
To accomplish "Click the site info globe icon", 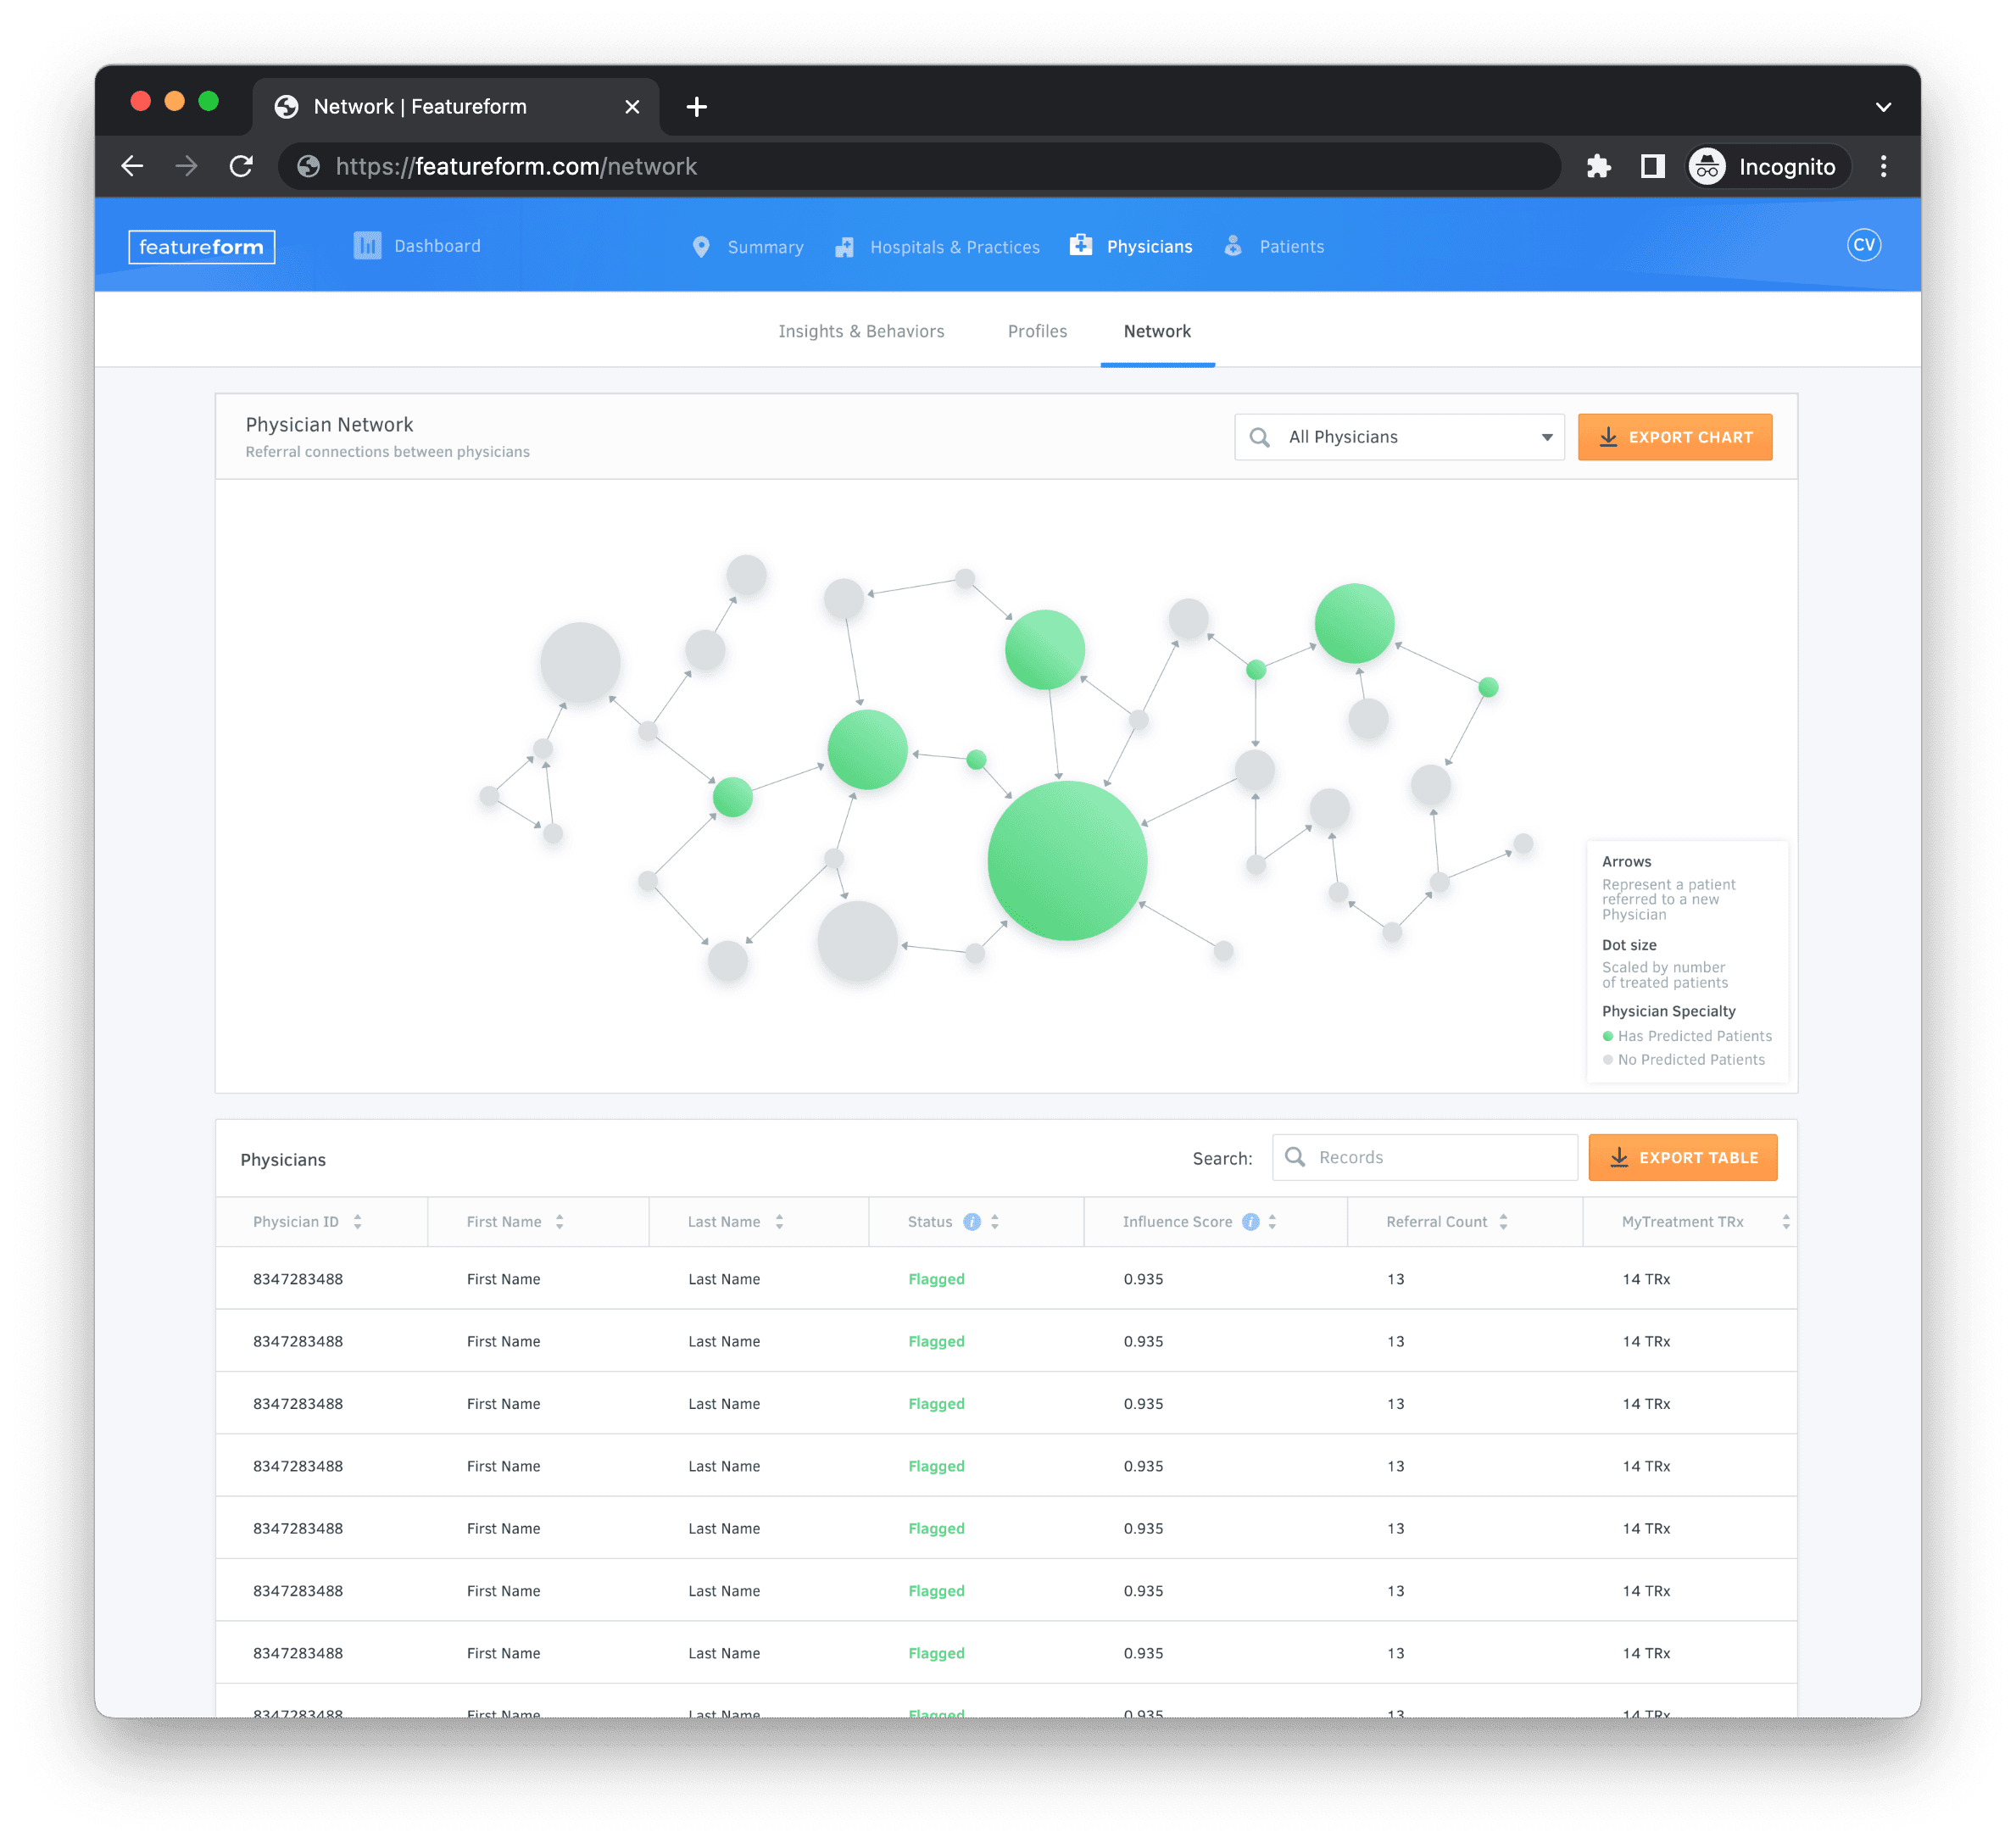I will click(309, 166).
